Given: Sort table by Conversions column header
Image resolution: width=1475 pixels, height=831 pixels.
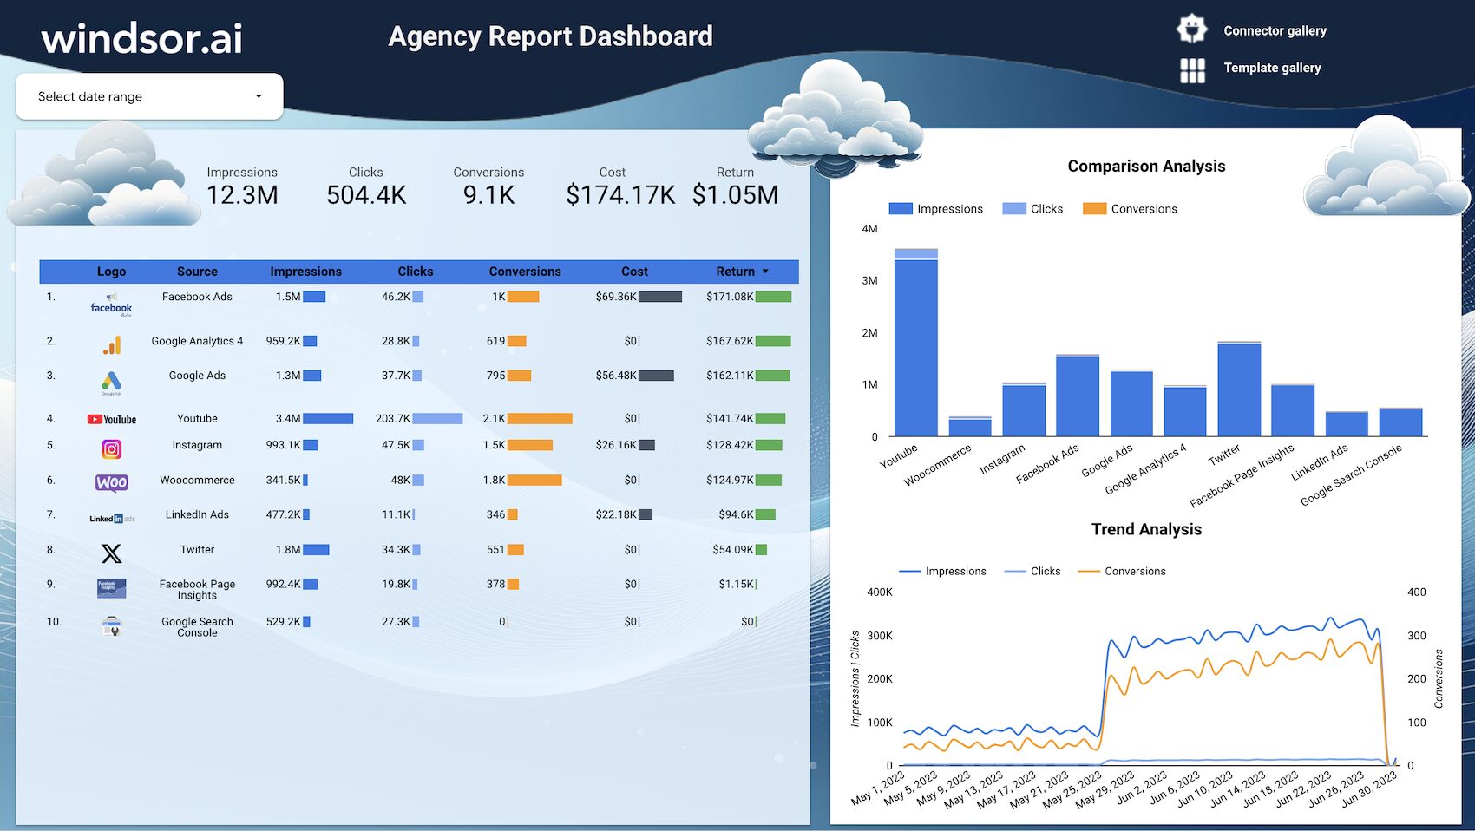Looking at the screenshot, I should 525,272.
